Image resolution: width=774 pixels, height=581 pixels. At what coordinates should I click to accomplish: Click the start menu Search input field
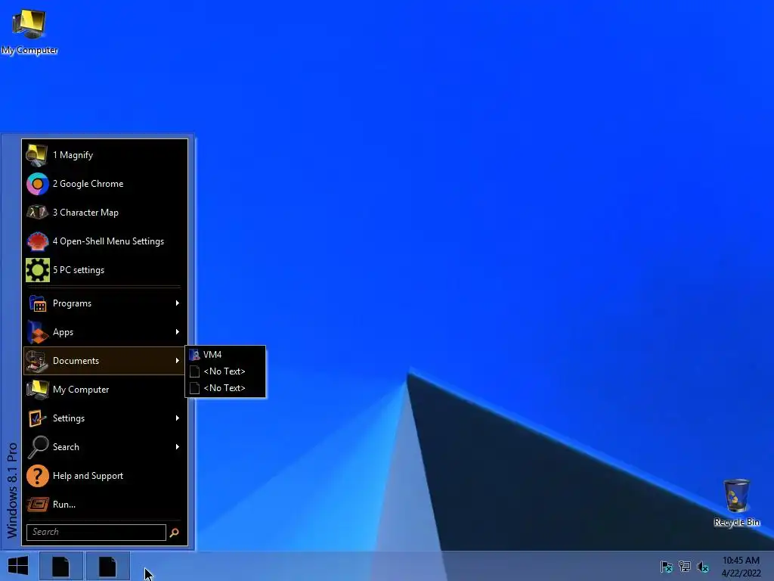pos(96,533)
